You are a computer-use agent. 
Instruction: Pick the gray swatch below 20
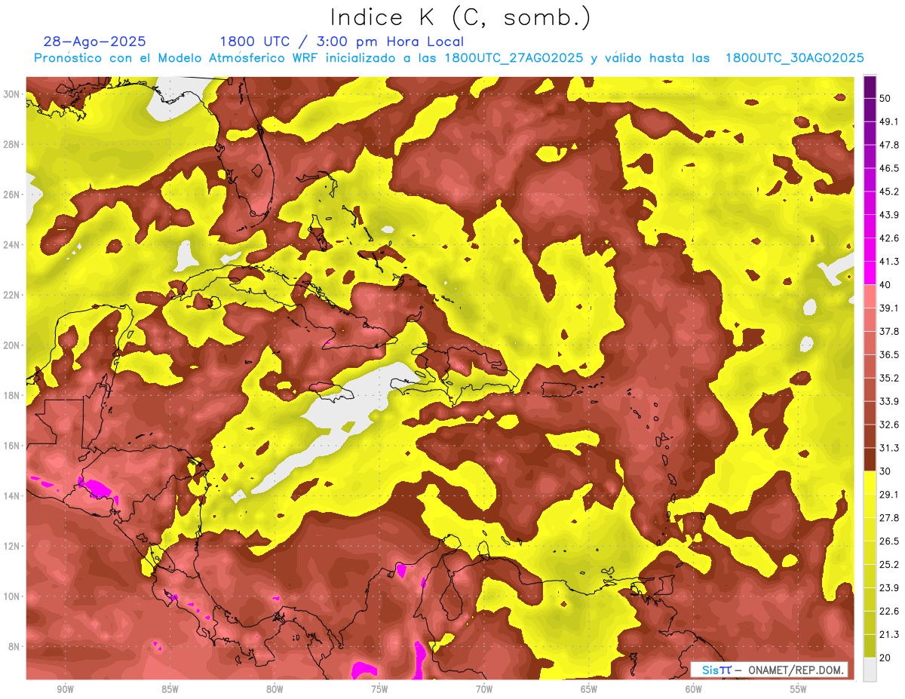[870, 669]
